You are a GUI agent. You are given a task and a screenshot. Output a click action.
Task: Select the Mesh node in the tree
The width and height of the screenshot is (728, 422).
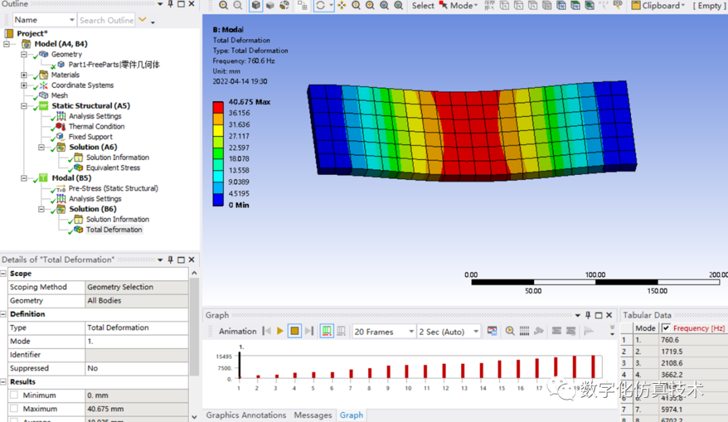(x=59, y=95)
